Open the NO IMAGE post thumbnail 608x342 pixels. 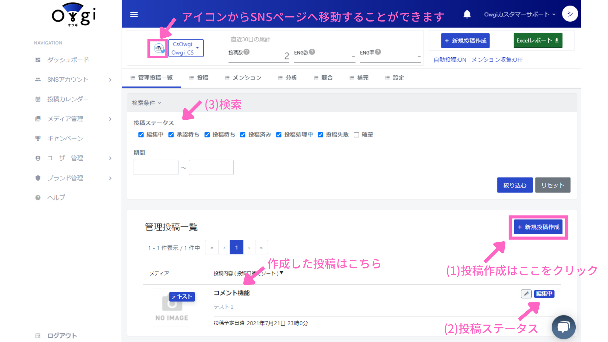tap(172, 307)
